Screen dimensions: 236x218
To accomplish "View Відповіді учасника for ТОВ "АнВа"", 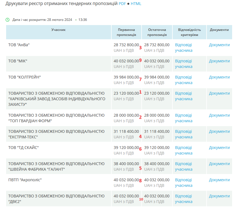I will point(184,48).
